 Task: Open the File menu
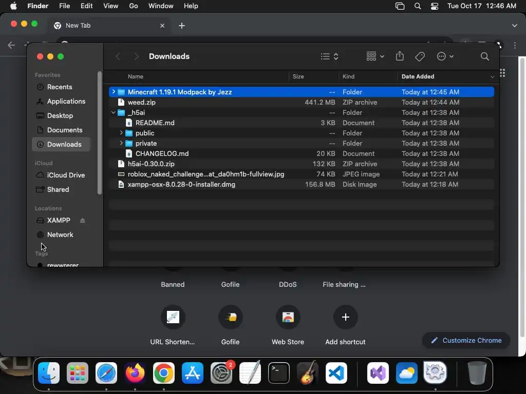[x=64, y=6]
